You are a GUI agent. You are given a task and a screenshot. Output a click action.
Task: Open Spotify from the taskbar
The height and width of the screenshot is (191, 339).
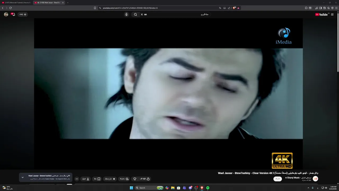[x=208, y=188]
